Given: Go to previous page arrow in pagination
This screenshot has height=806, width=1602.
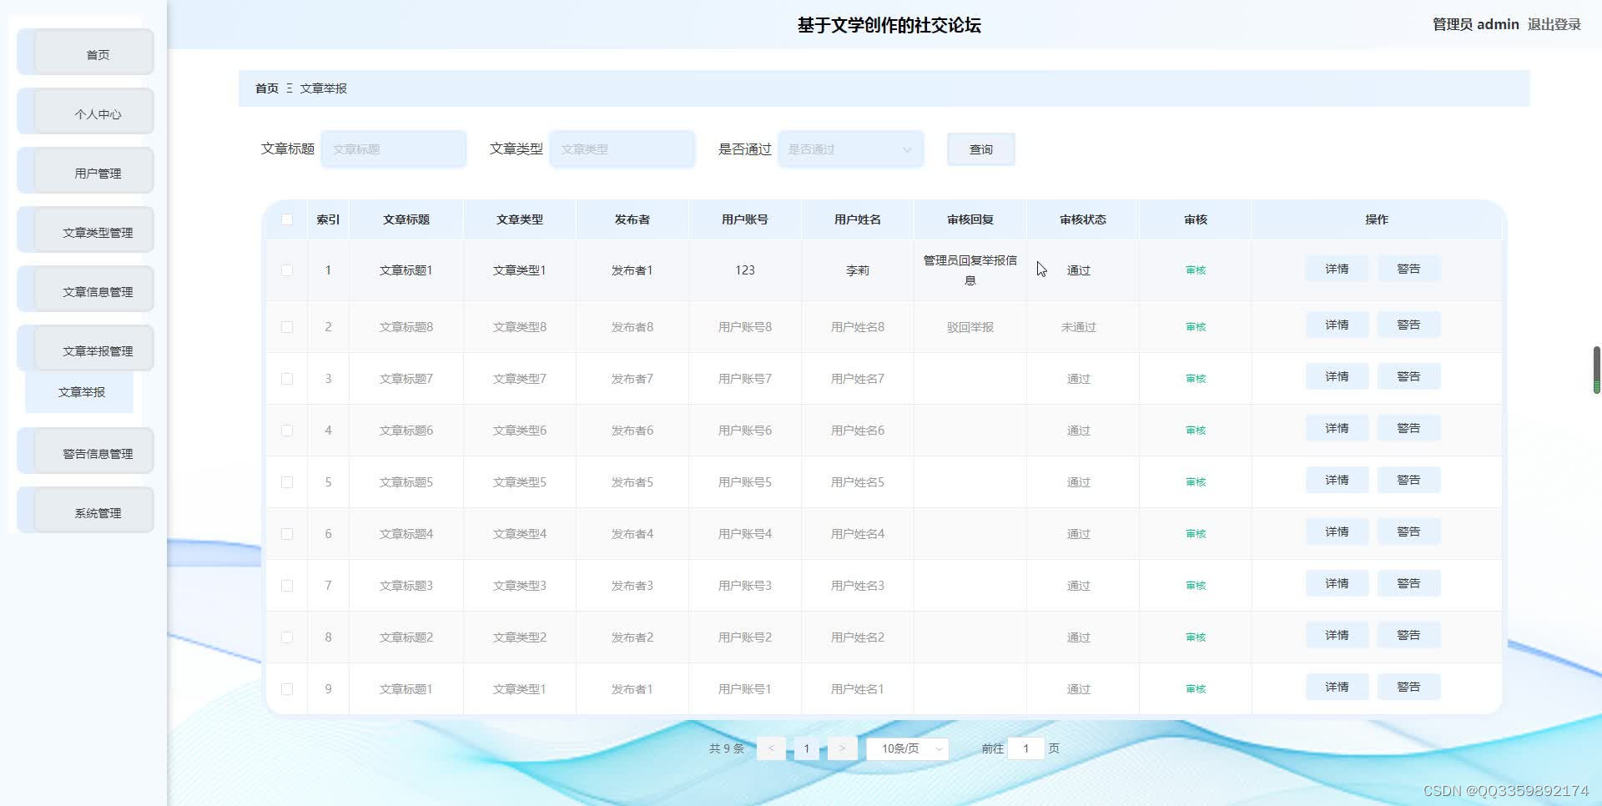Looking at the screenshot, I should [771, 748].
